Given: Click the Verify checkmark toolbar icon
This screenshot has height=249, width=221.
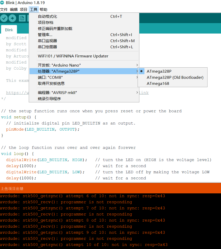Looking at the screenshot, I should coord(4,18).
